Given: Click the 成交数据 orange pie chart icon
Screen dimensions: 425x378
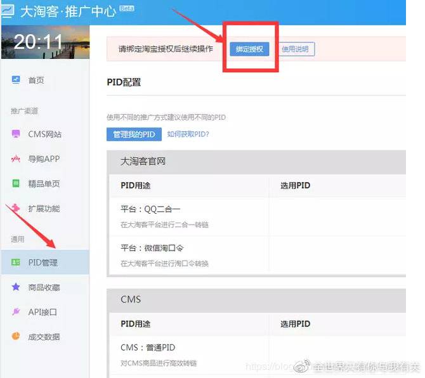Looking at the screenshot, I should tap(16, 337).
